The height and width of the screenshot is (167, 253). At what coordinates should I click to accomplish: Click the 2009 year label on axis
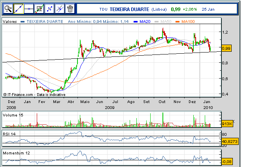point(110,107)
